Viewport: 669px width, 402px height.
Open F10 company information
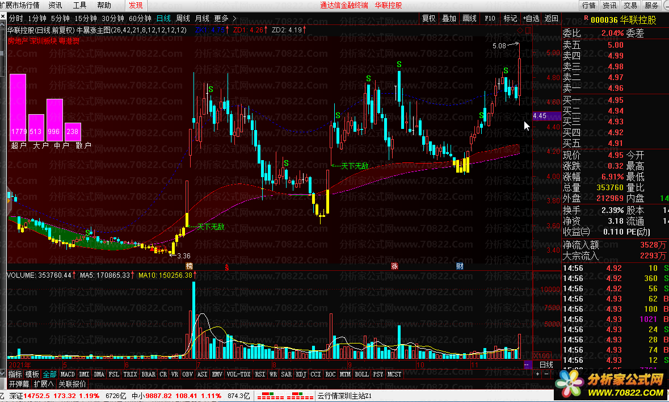click(x=490, y=18)
